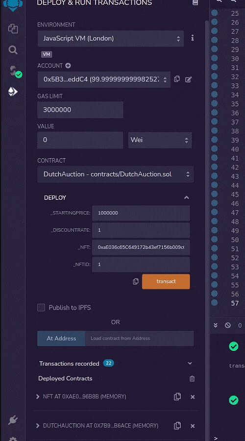Toggle breakpoint dot on line 30

pos(214,58)
